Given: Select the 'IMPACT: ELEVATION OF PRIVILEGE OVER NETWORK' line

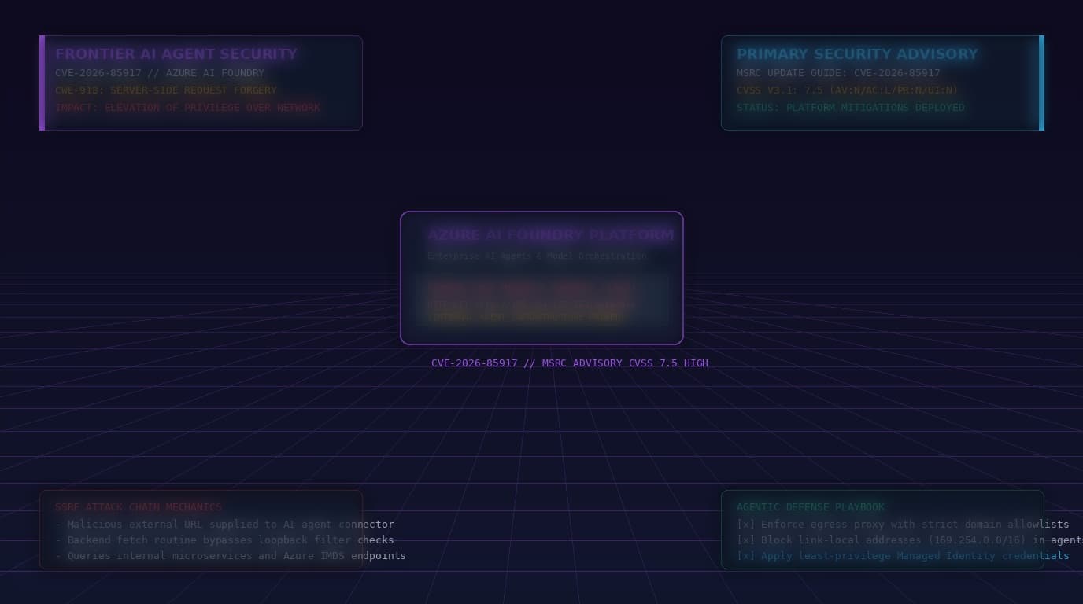Looking at the screenshot, I should click(187, 108).
